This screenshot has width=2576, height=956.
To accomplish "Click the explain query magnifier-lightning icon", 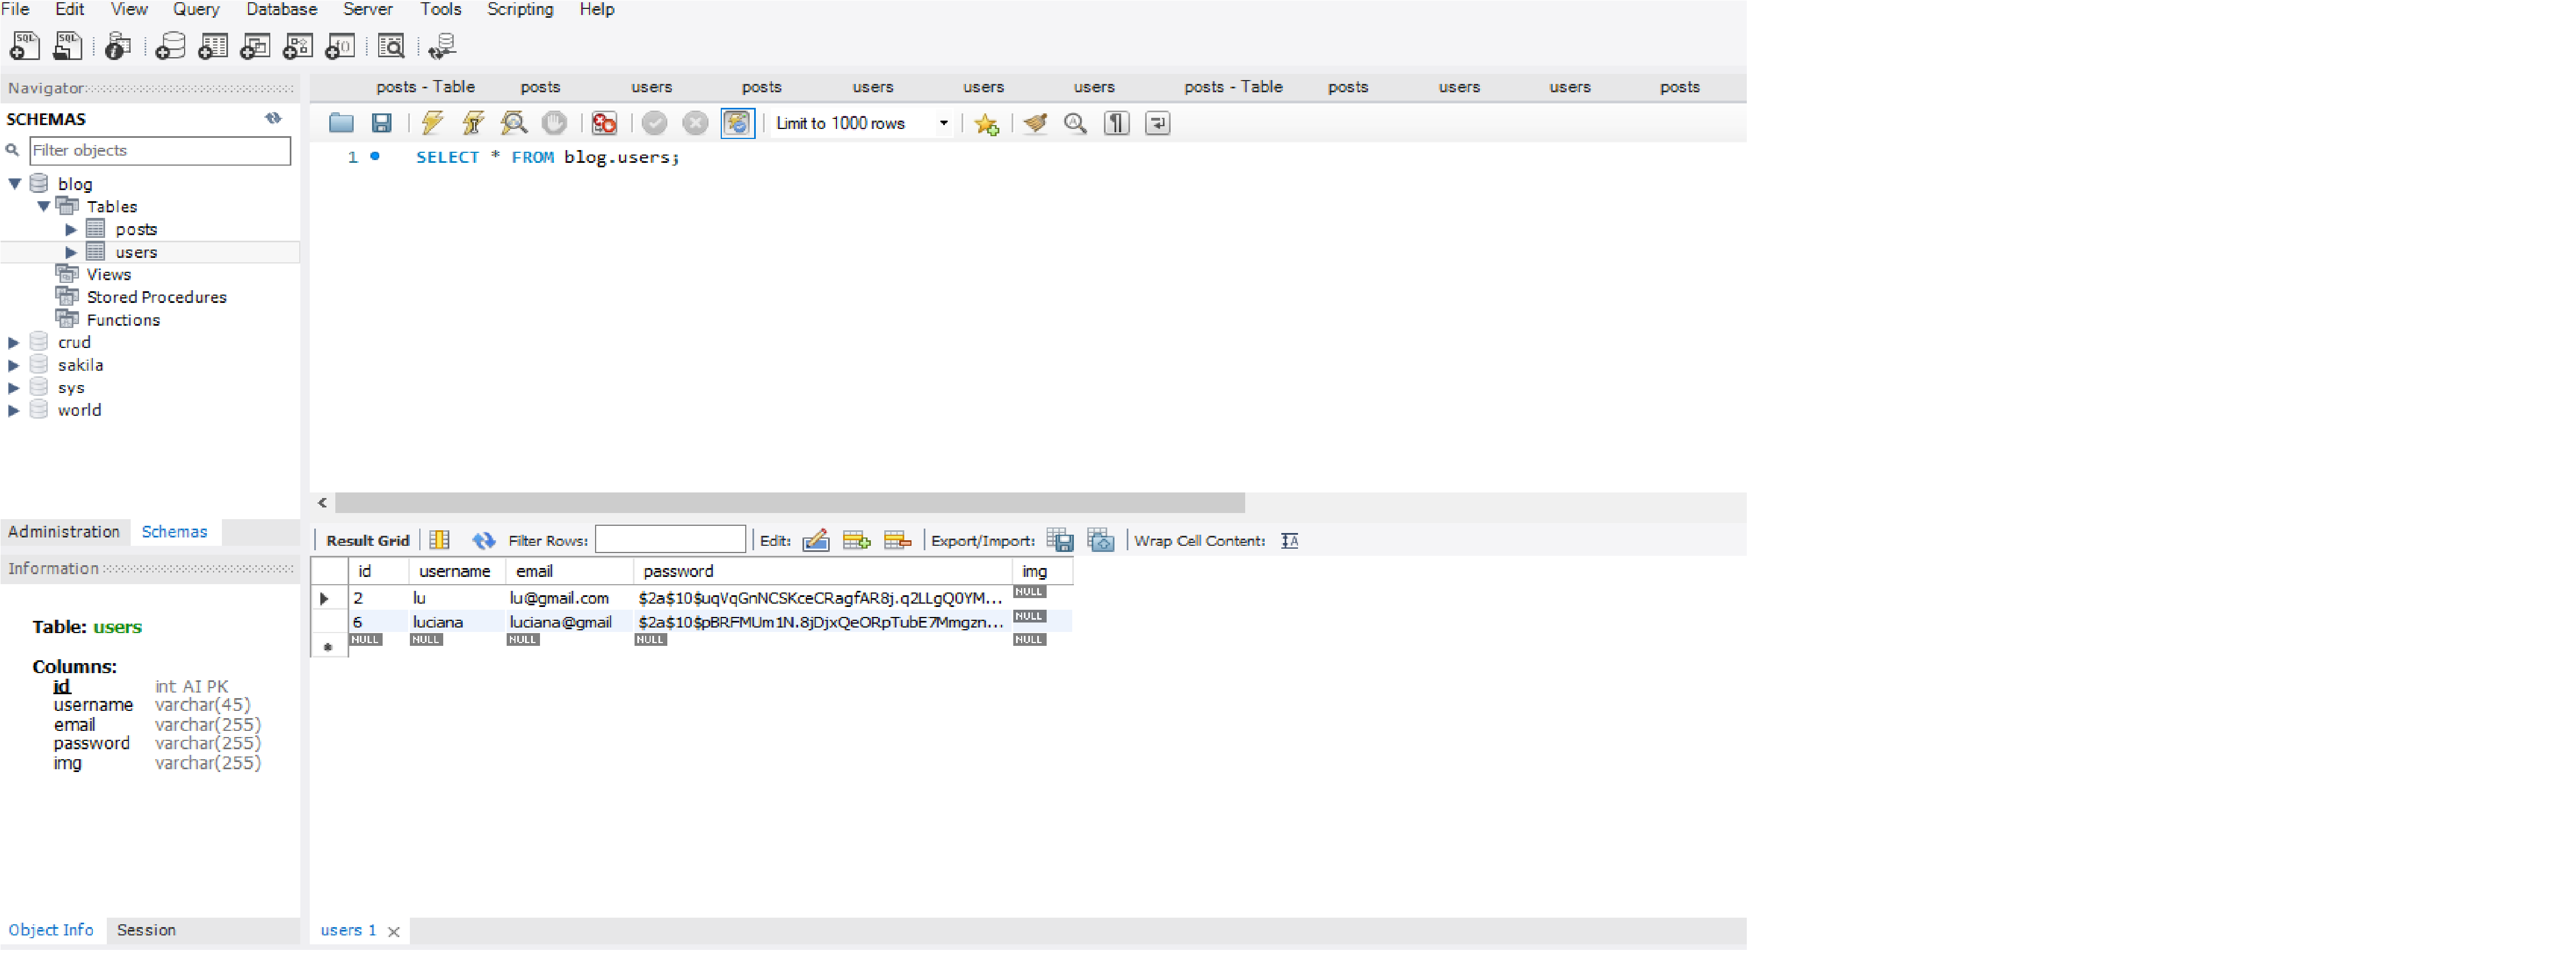I will coord(514,123).
